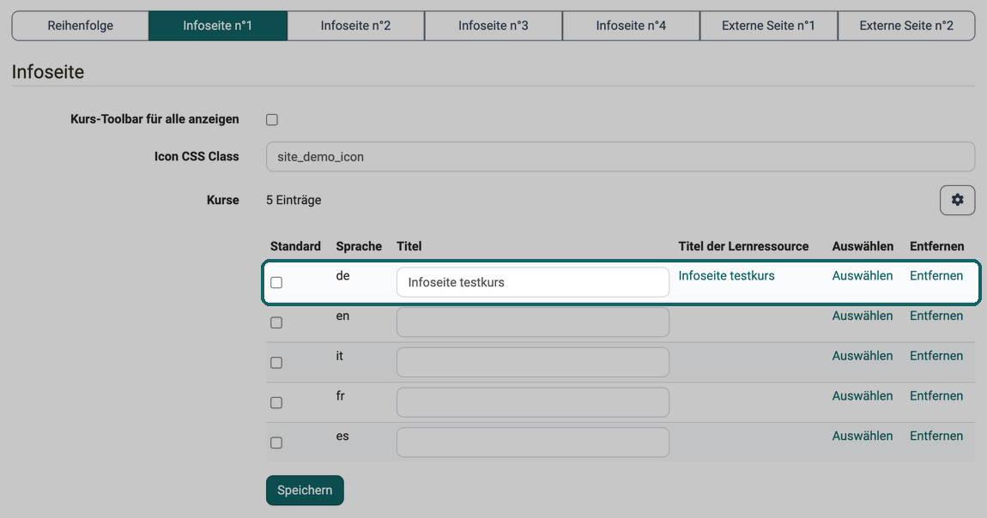Check the Standard box for de row
This screenshot has height=518, width=987.
[276, 282]
